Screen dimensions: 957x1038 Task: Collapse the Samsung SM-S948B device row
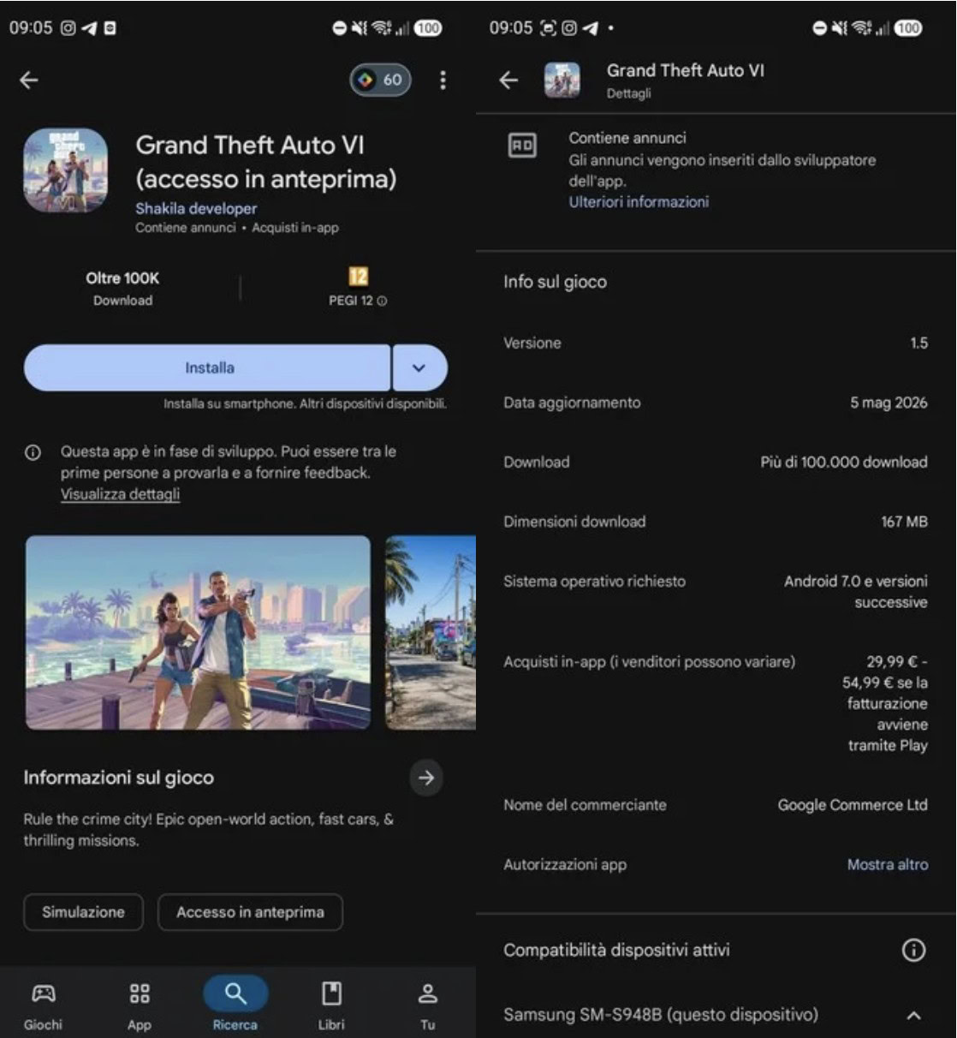point(913,1015)
